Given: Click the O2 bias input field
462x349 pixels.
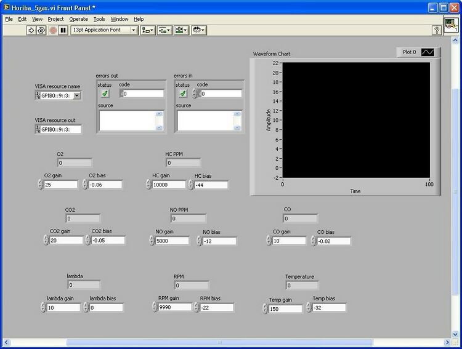Looking at the screenshot, I should pos(105,185).
